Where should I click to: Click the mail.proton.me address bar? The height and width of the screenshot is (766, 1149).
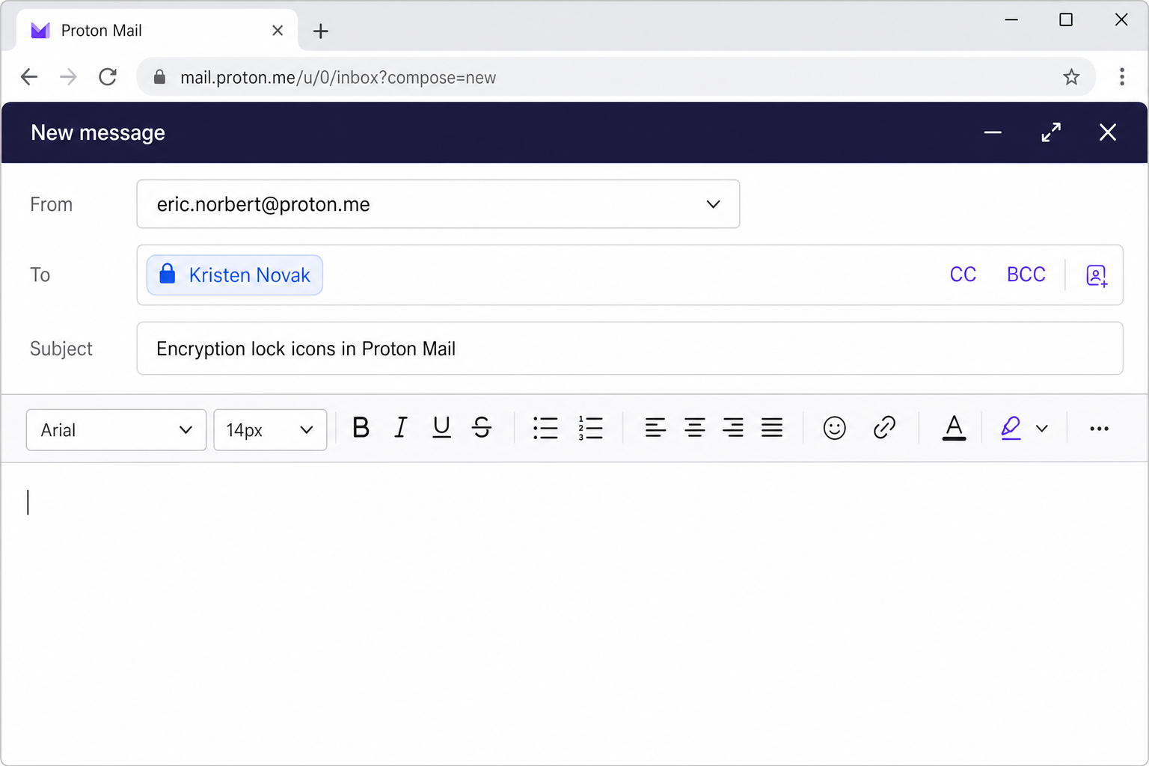point(616,77)
